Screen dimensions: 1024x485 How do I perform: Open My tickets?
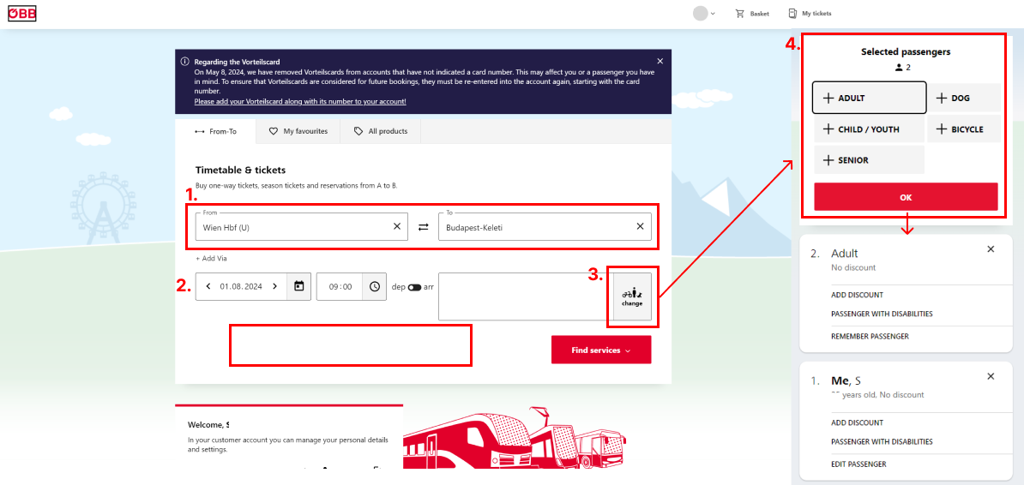810,13
